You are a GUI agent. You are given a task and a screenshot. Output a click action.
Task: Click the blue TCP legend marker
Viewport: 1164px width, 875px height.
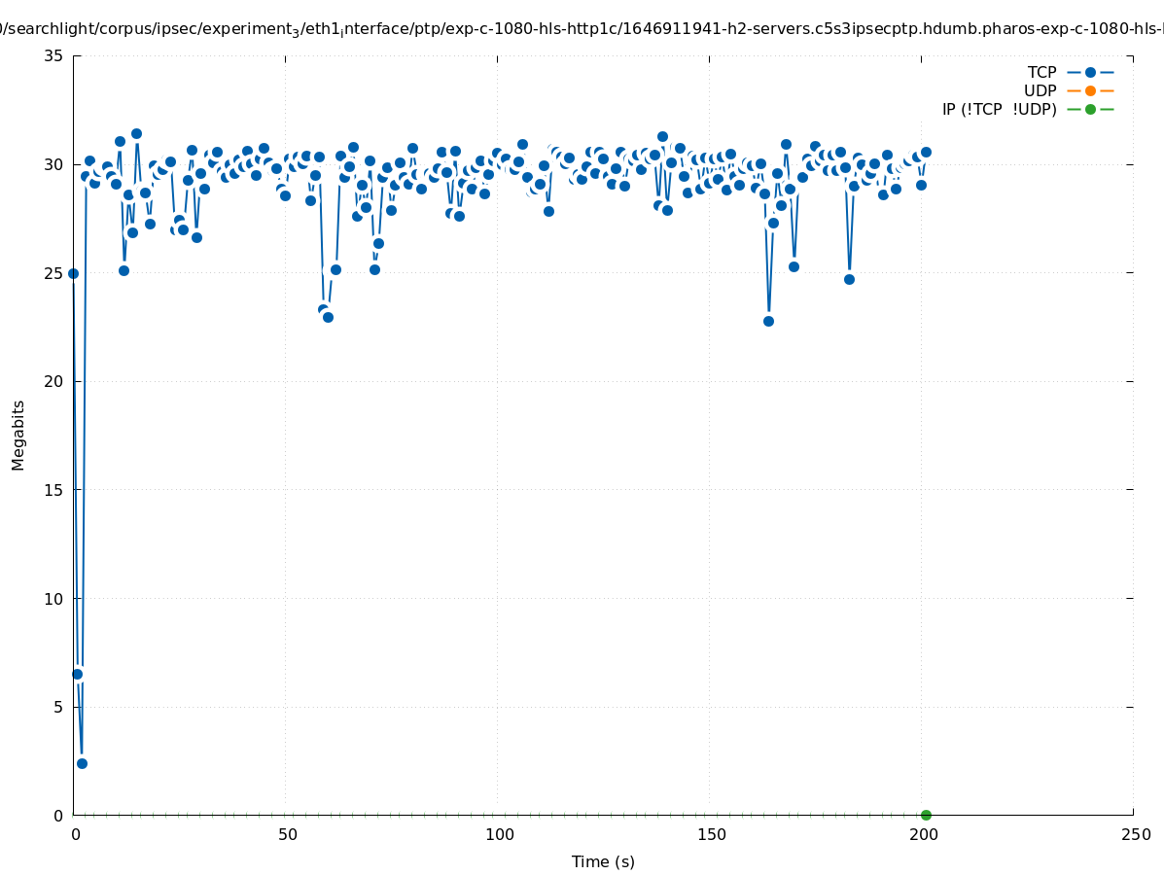pos(1090,72)
